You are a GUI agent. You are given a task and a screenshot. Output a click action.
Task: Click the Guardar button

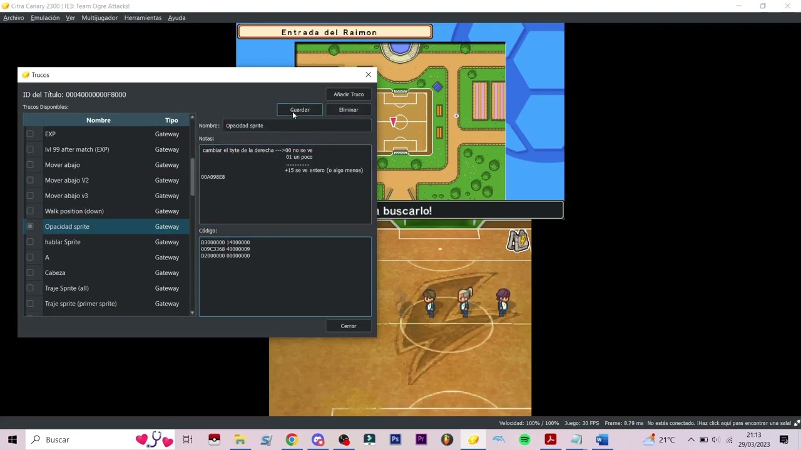(x=300, y=110)
